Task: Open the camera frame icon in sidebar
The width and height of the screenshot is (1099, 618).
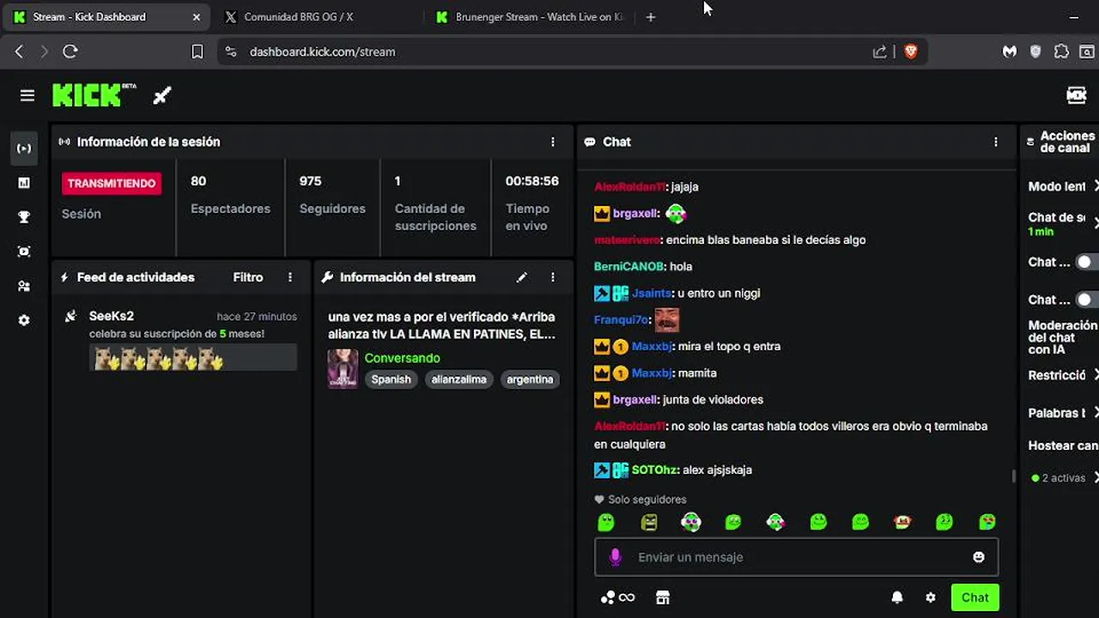Action: tap(24, 251)
